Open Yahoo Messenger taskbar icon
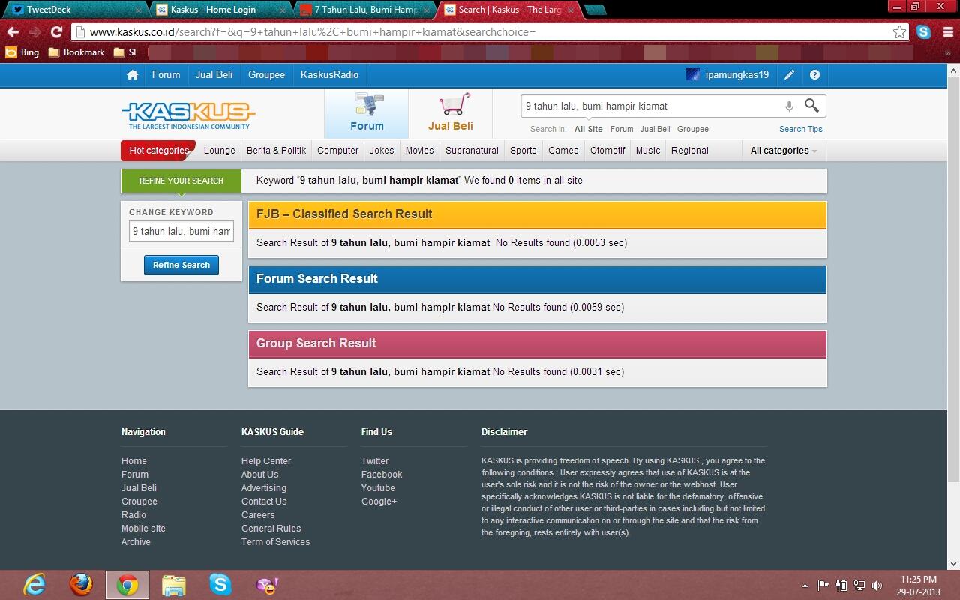 coord(267,584)
